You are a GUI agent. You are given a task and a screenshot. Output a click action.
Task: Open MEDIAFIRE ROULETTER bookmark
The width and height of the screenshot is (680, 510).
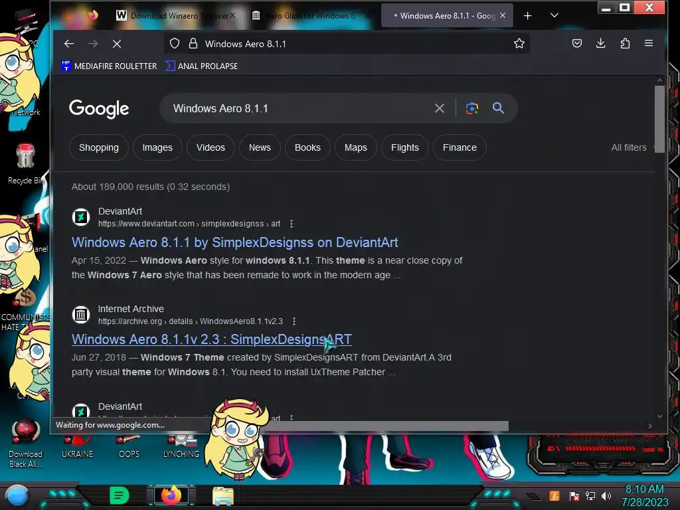110,66
